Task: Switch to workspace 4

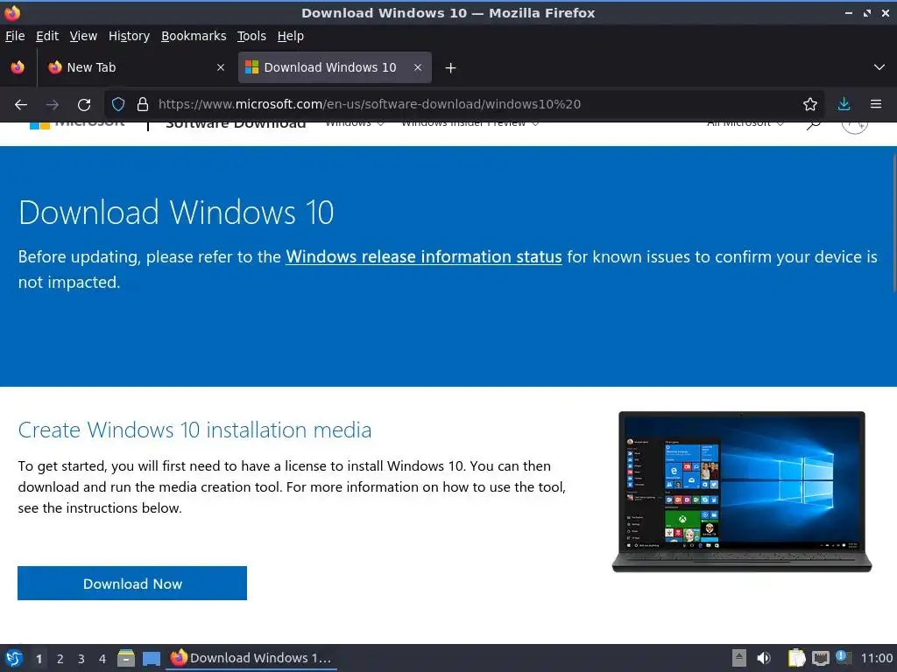Action: 102,659
